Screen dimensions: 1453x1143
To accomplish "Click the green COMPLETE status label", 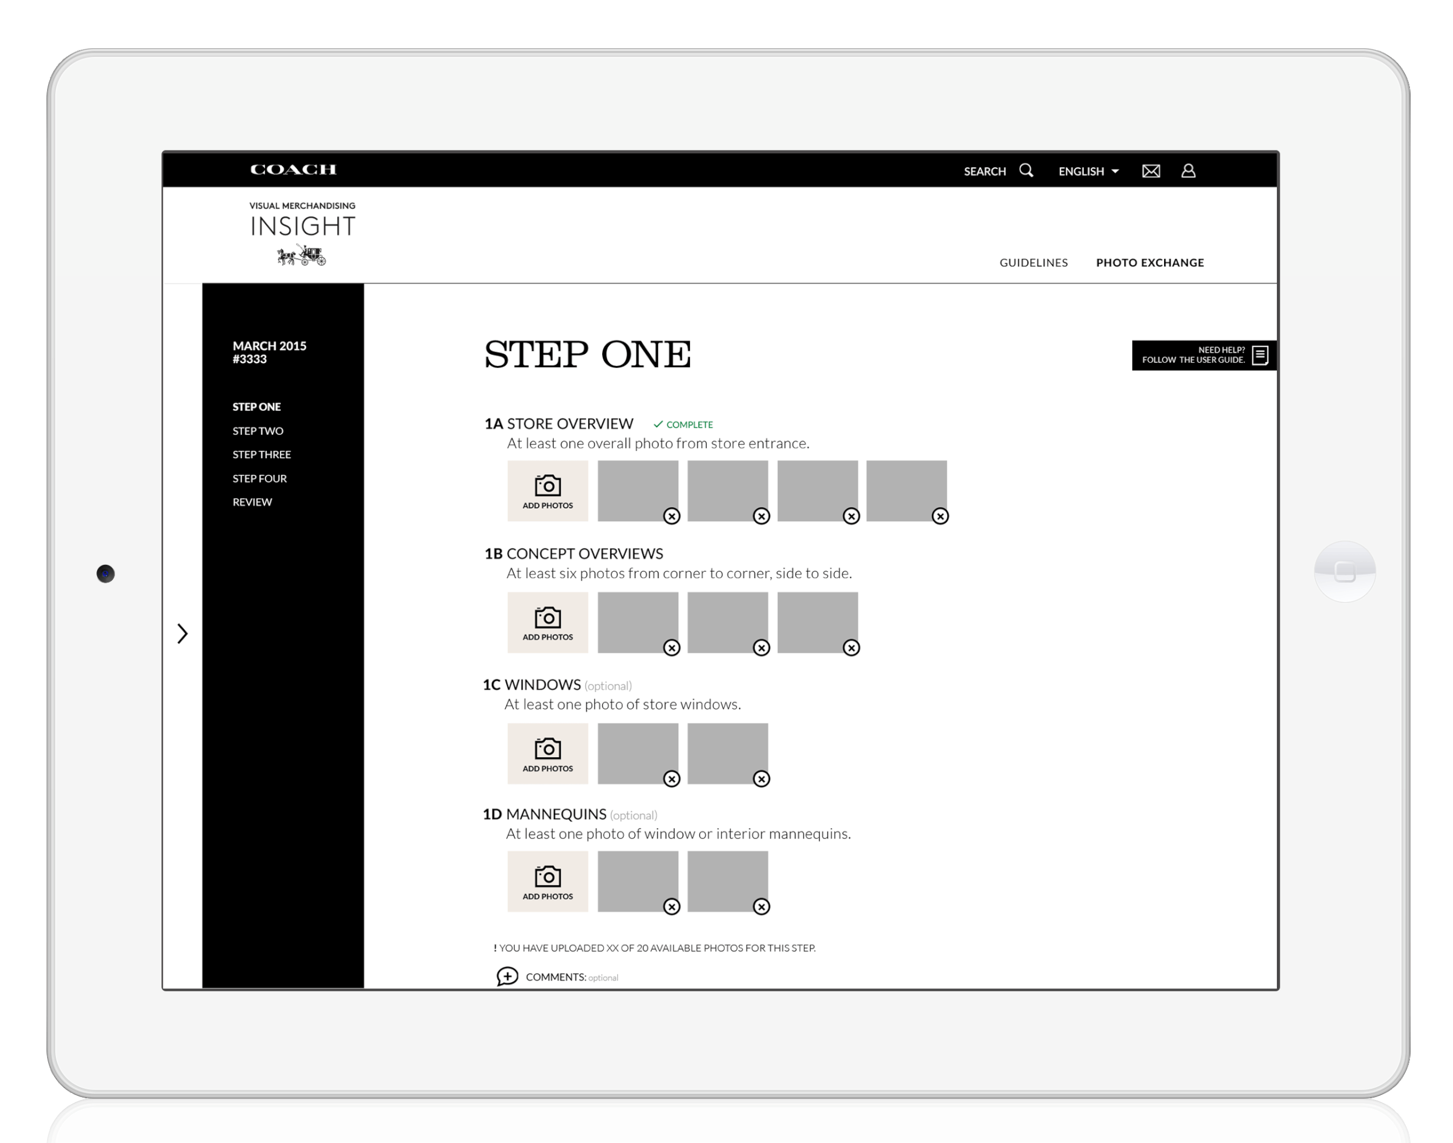I will [x=683, y=424].
